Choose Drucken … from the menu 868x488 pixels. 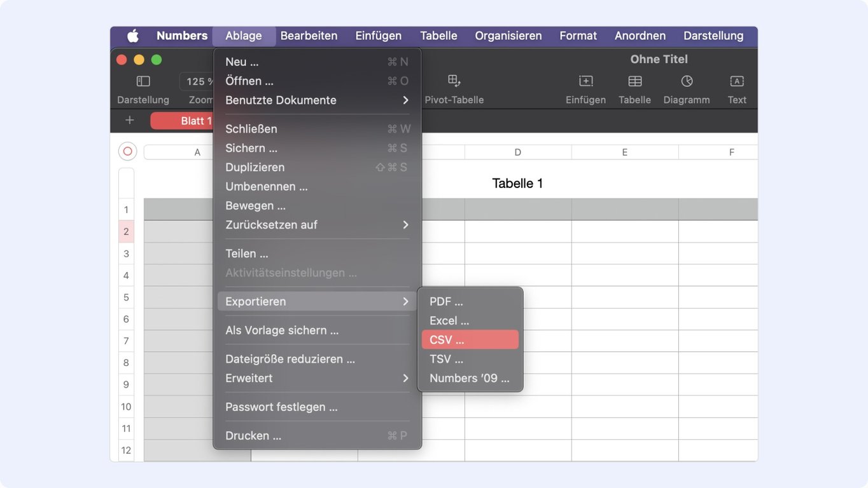(x=317, y=435)
